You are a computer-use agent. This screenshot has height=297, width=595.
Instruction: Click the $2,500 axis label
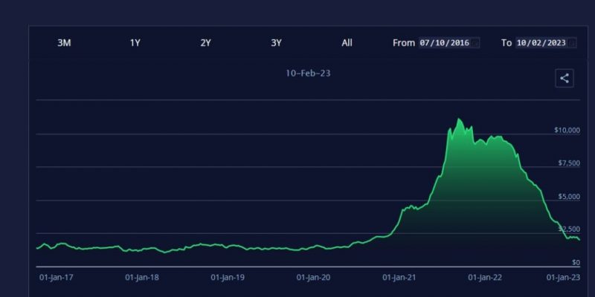click(569, 229)
